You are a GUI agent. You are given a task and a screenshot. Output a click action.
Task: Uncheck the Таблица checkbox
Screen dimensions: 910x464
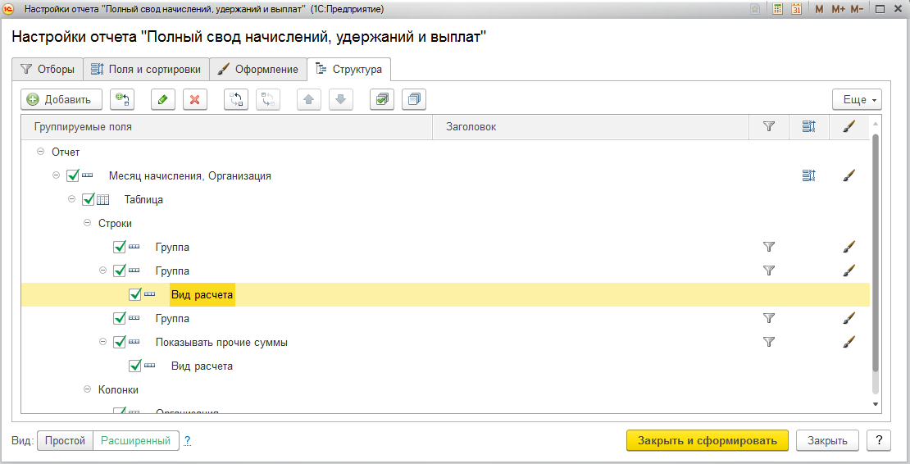tap(89, 199)
